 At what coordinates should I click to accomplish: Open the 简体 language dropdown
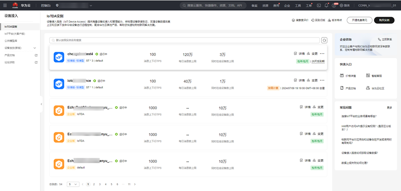coord(347,6)
